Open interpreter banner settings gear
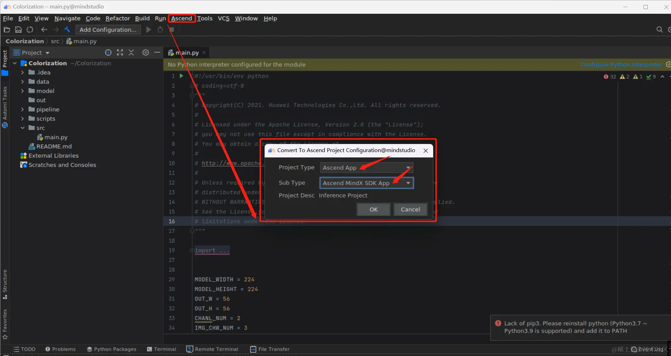 click(668, 64)
